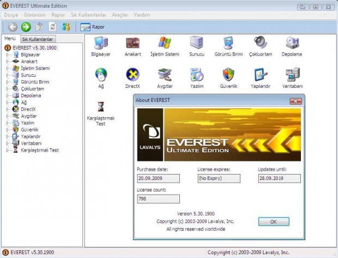
Task: Open the Görünüm menu
Action: click(34, 15)
